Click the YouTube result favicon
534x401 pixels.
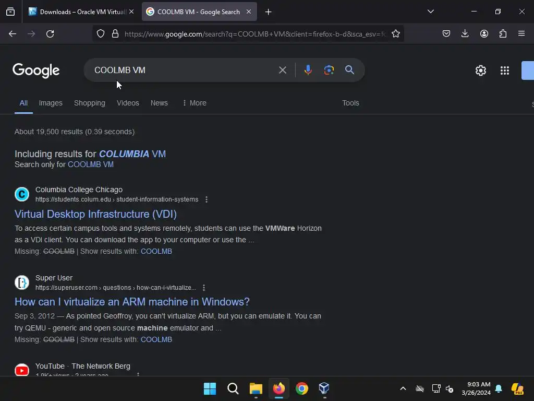(x=22, y=370)
